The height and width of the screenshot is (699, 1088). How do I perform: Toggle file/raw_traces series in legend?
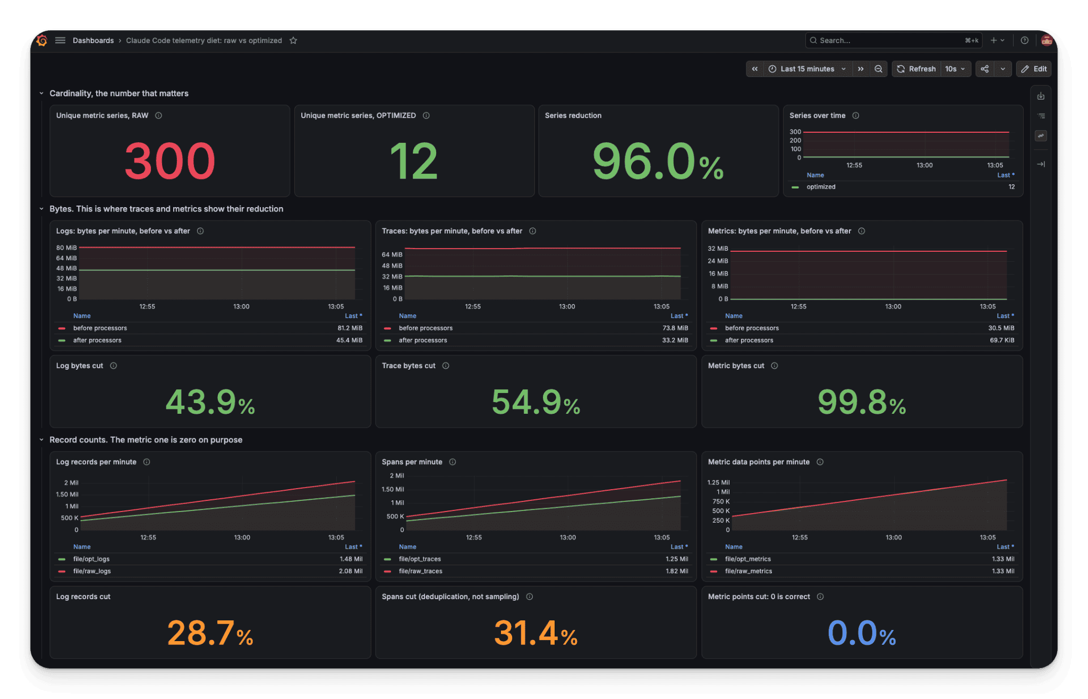click(x=421, y=572)
